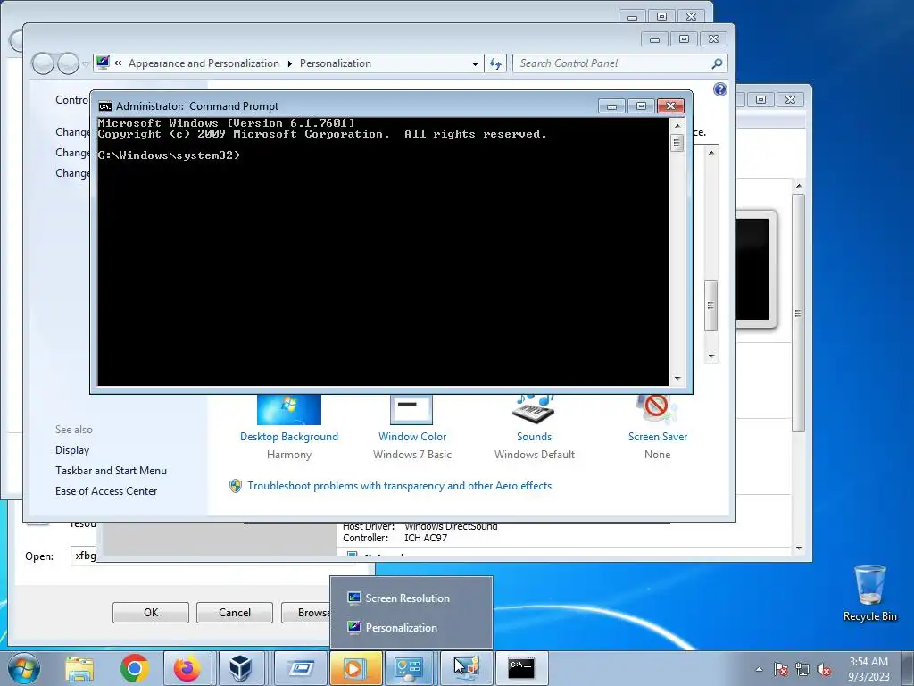
Task: Open Ease of Access Center link
Action: click(x=106, y=491)
